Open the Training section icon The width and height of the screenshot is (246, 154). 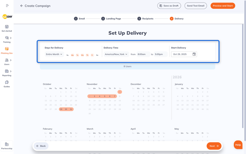pyautogui.click(x=7, y=38)
